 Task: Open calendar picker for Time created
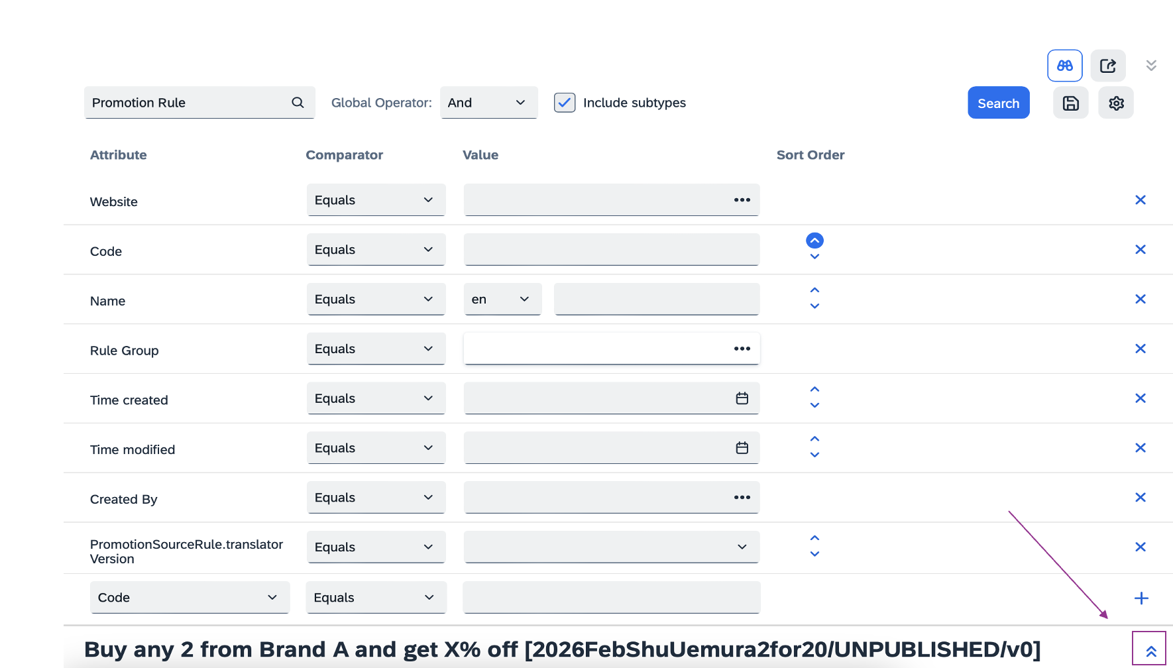(742, 398)
